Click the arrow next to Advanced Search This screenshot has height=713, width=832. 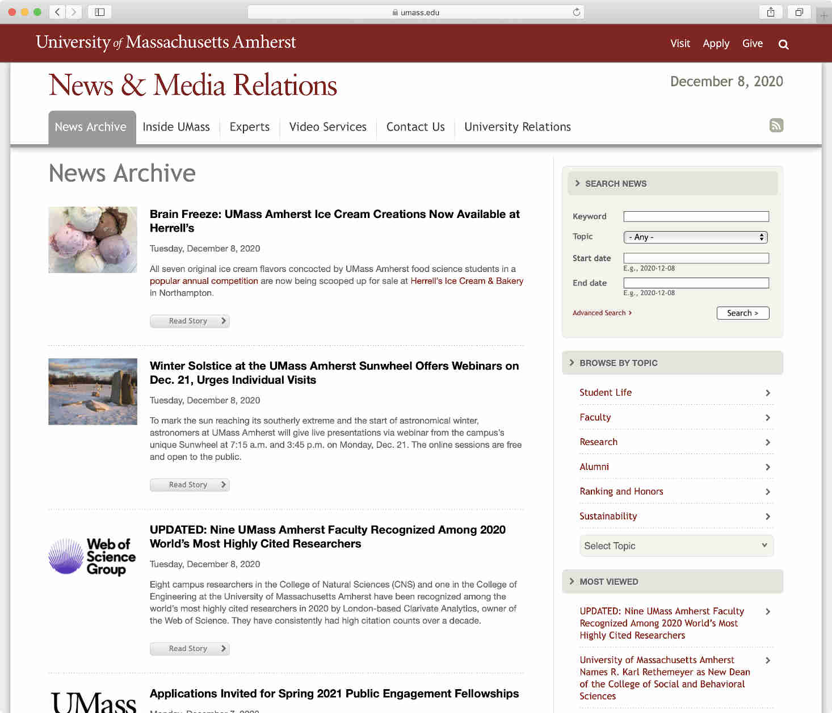point(630,313)
